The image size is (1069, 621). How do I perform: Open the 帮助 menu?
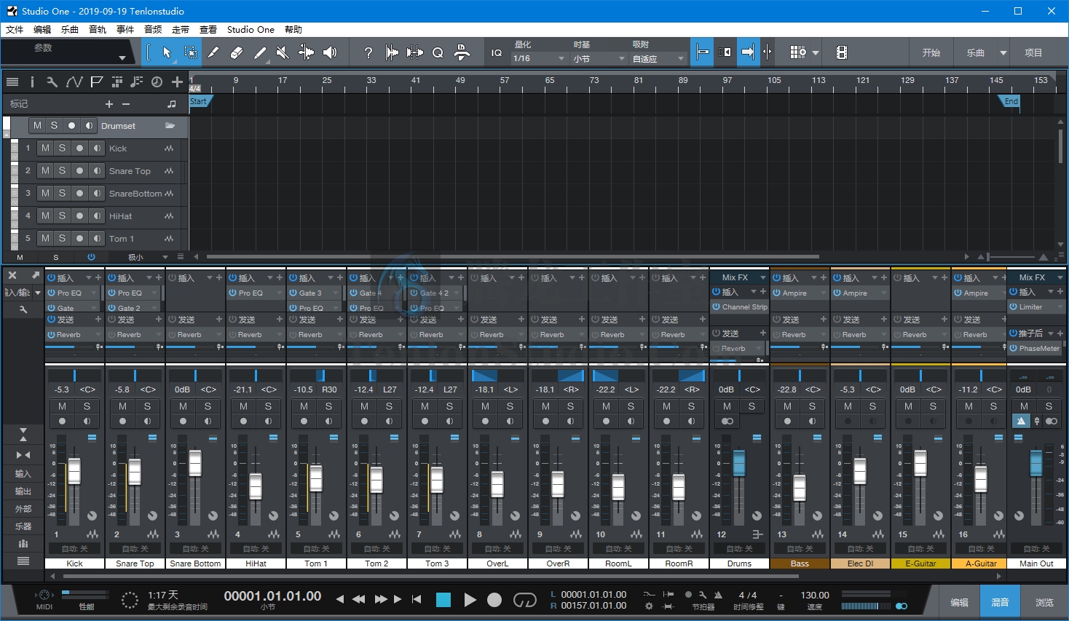click(x=293, y=30)
